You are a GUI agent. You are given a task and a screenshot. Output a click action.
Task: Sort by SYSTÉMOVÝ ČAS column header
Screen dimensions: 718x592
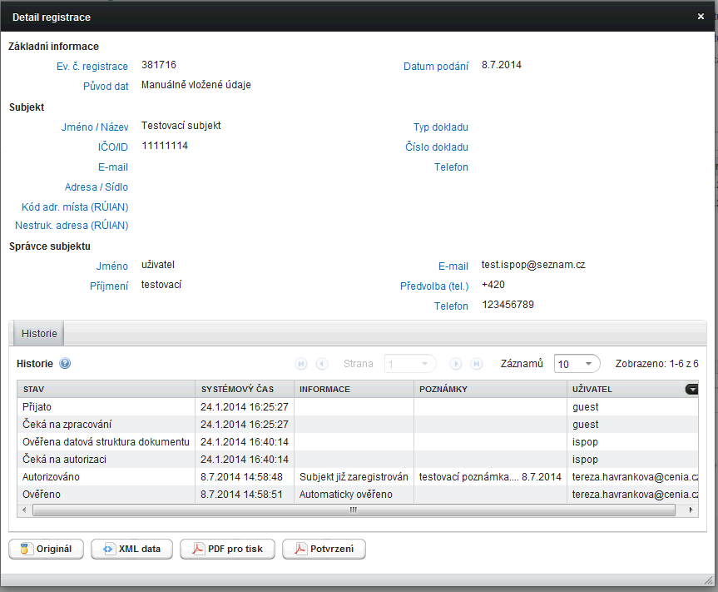point(245,389)
